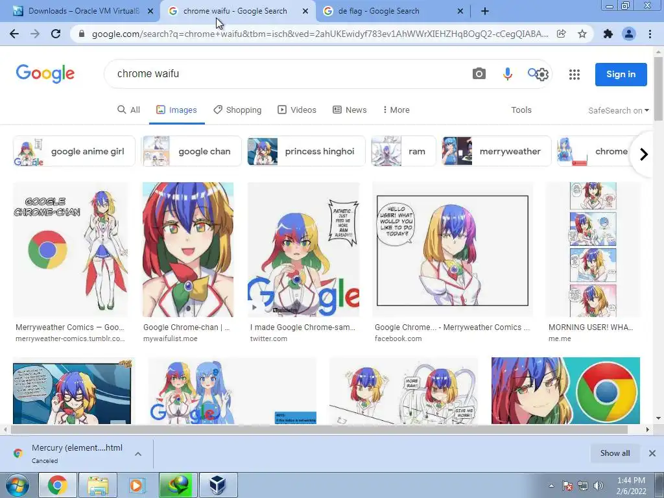Open the Chrome profile avatar icon
This screenshot has height=498, width=664.
(x=629, y=34)
